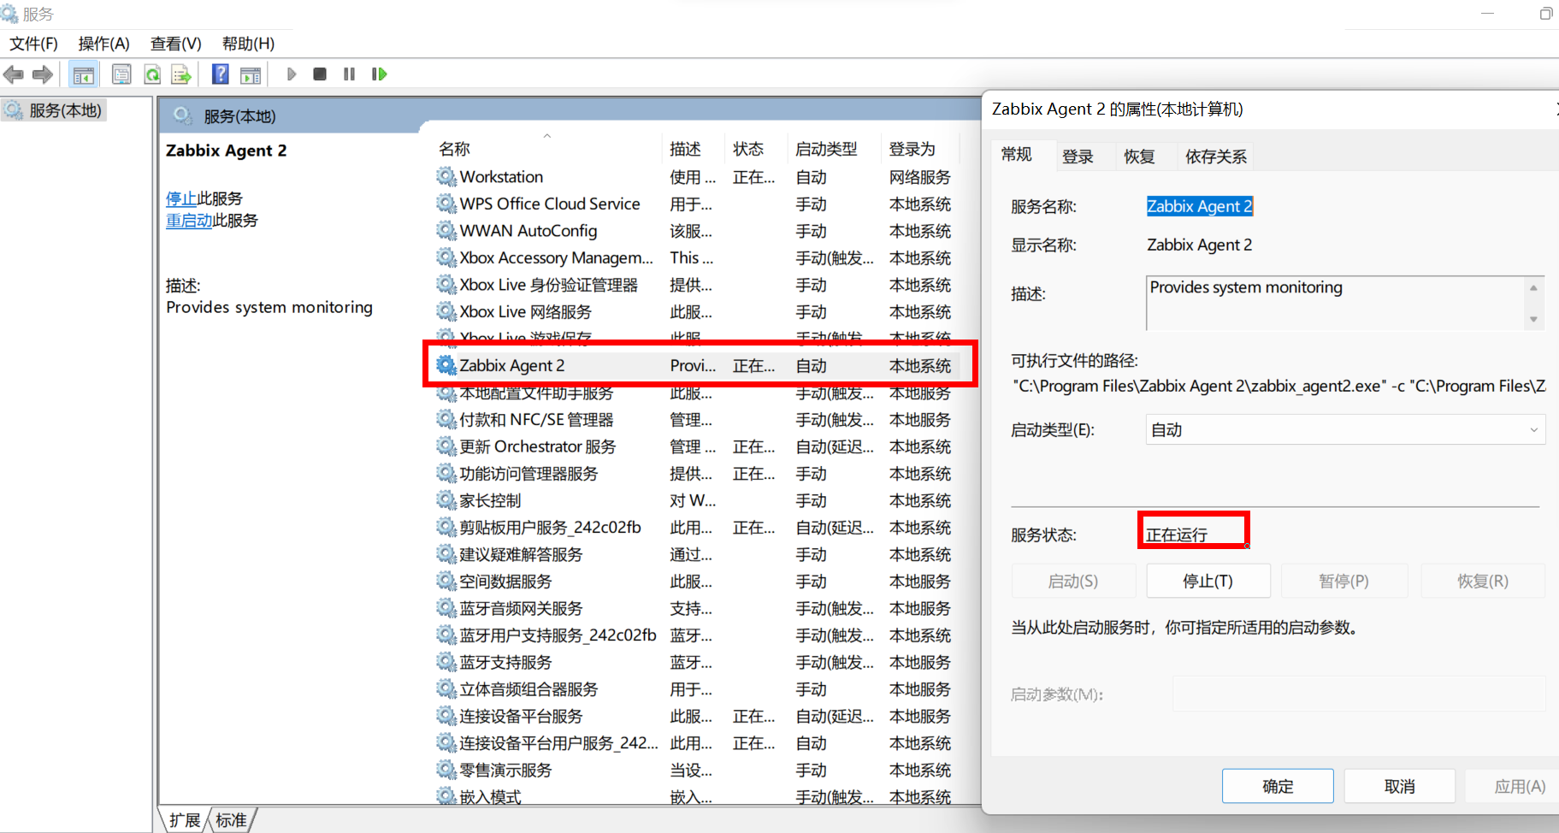Sort by the 状态 column header
The height and width of the screenshot is (833, 1559).
(x=756, y=149)
